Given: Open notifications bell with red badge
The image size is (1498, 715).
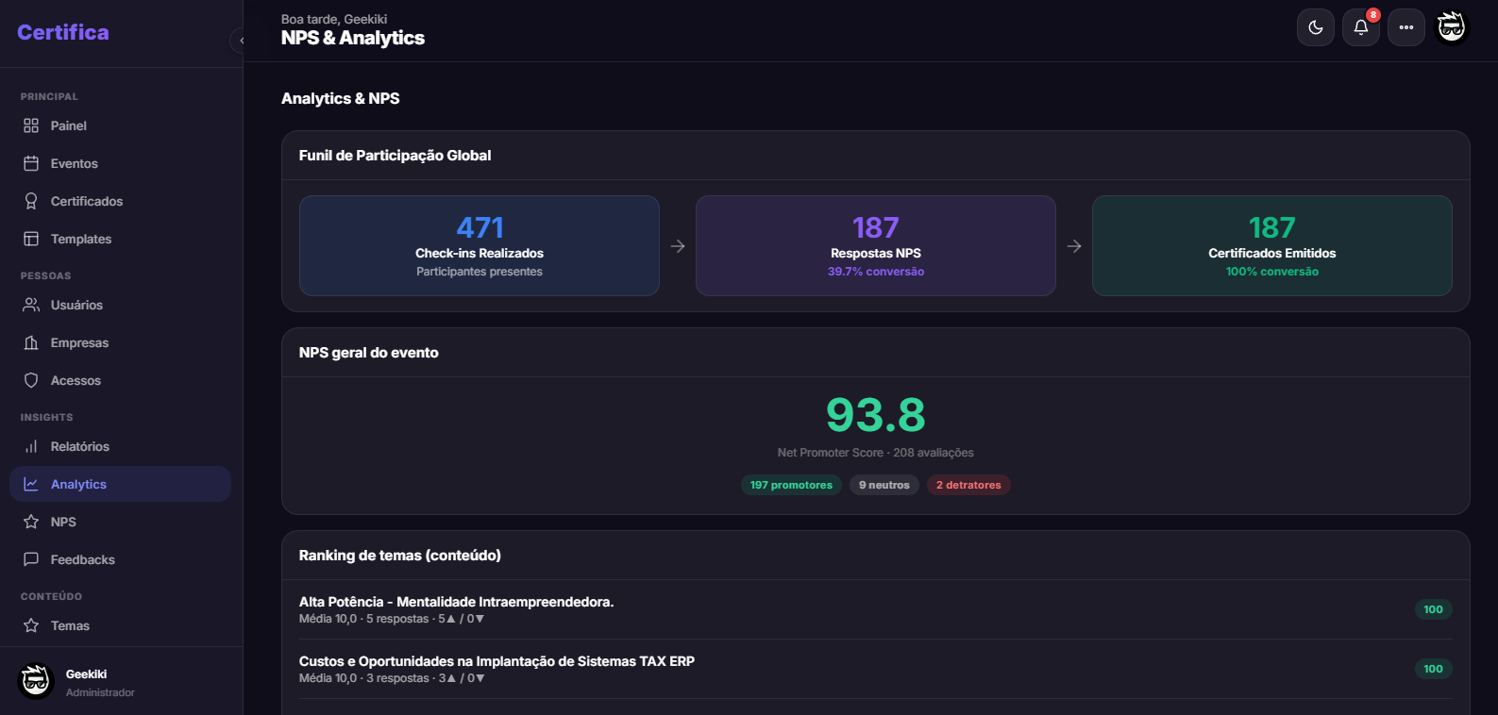Looking at the screenshot, I should pyautogui.click(x=1361, y=27).
